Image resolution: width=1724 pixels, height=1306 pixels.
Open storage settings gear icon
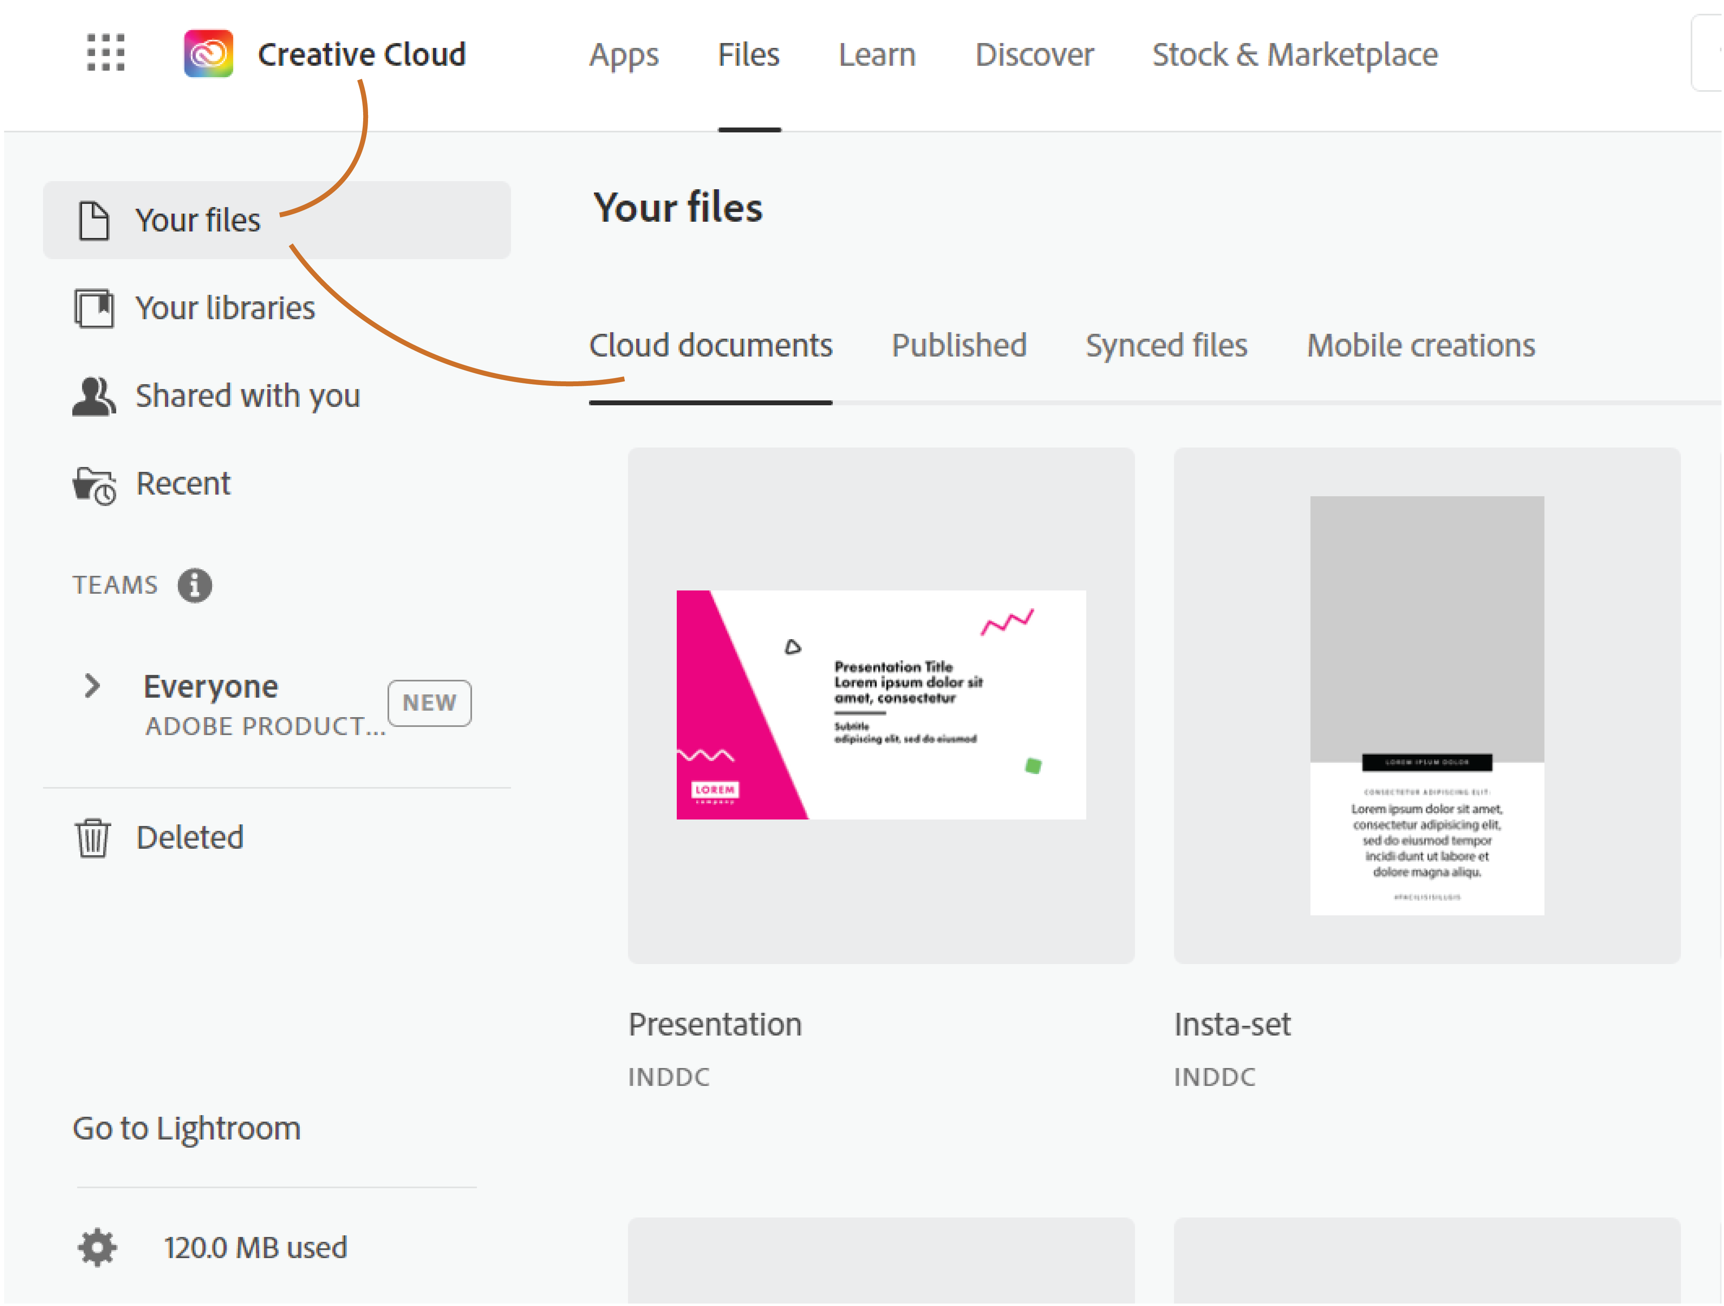pyautogui.click(x=97, y=1248)
